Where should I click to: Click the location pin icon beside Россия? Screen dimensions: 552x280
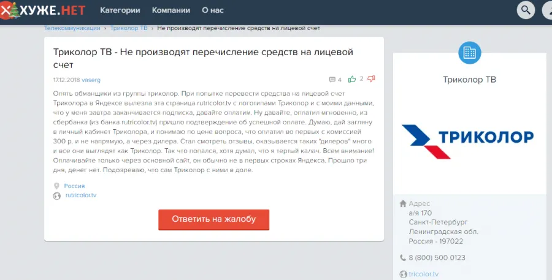56,186
